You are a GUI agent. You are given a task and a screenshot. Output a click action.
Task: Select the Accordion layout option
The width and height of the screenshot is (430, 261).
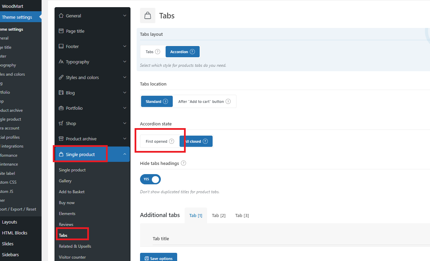[x=182, y=52]
